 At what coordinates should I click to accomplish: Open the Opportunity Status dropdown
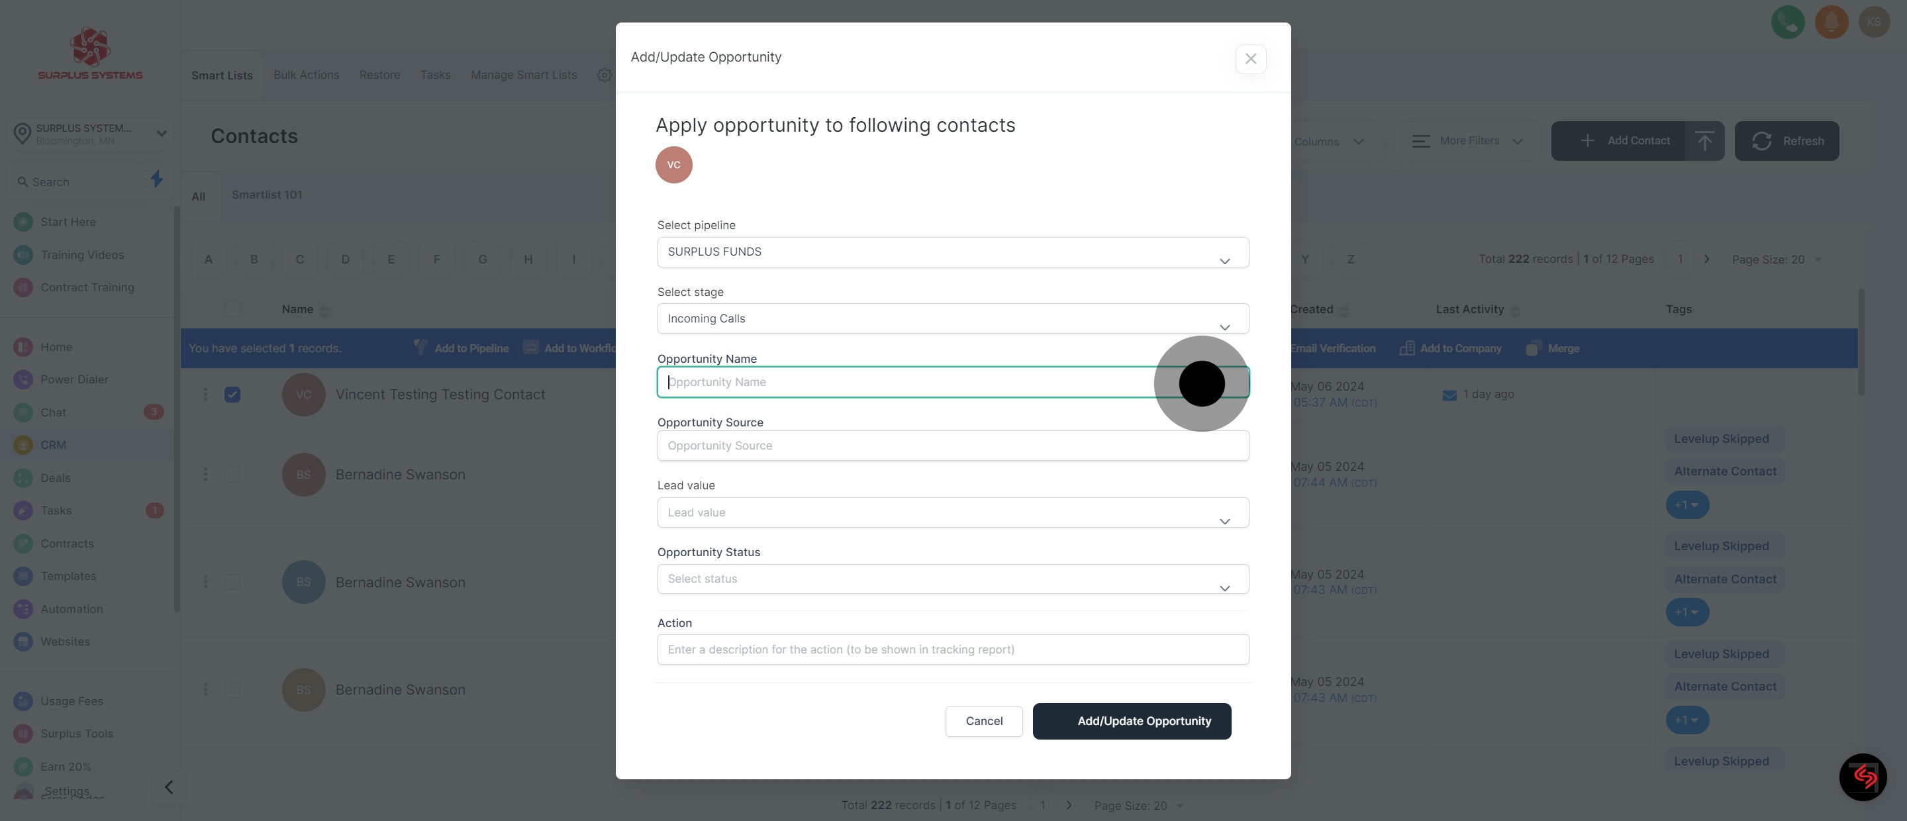coord(952,579)
